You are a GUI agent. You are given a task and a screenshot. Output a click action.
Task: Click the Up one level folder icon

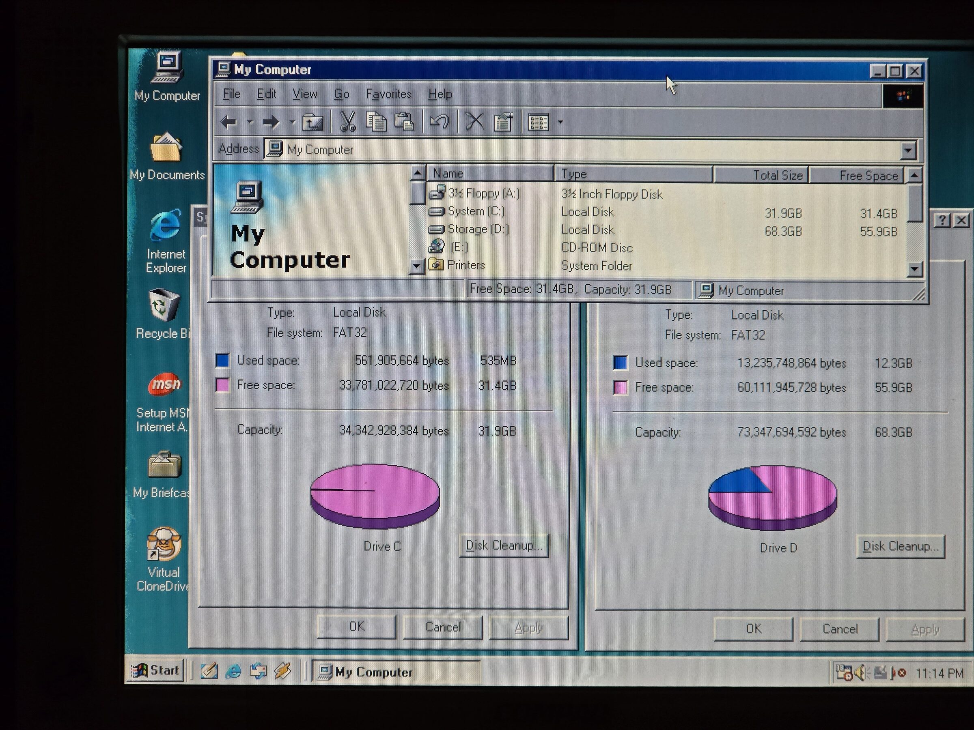pos(312,122)
